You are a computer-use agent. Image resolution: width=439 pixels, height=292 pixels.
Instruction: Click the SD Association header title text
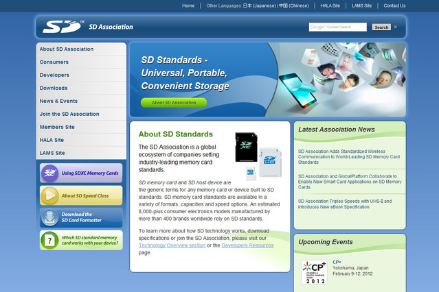(x=111, y=27)
